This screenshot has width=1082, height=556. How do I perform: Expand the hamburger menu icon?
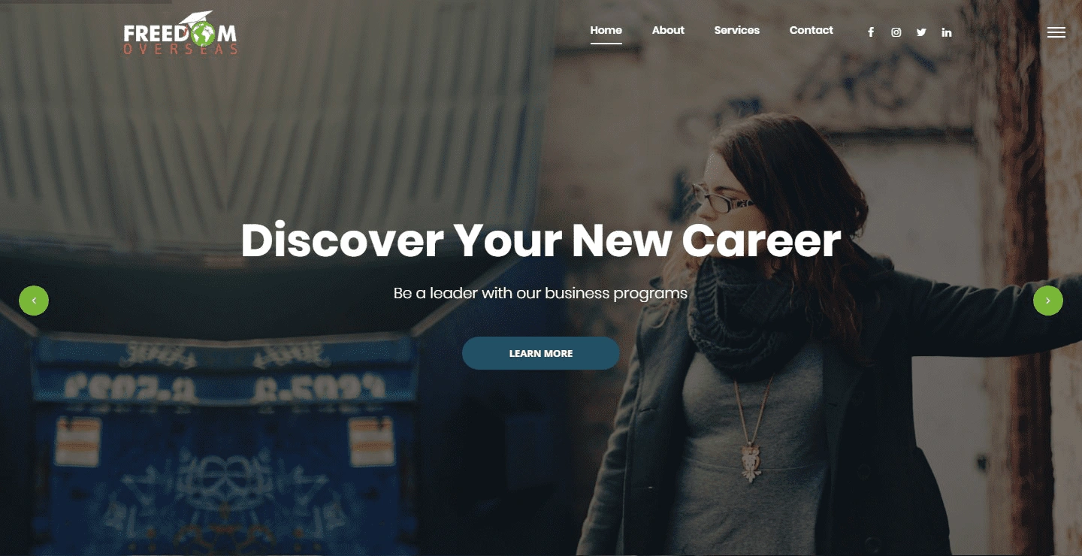click(x=1056, y=32)
